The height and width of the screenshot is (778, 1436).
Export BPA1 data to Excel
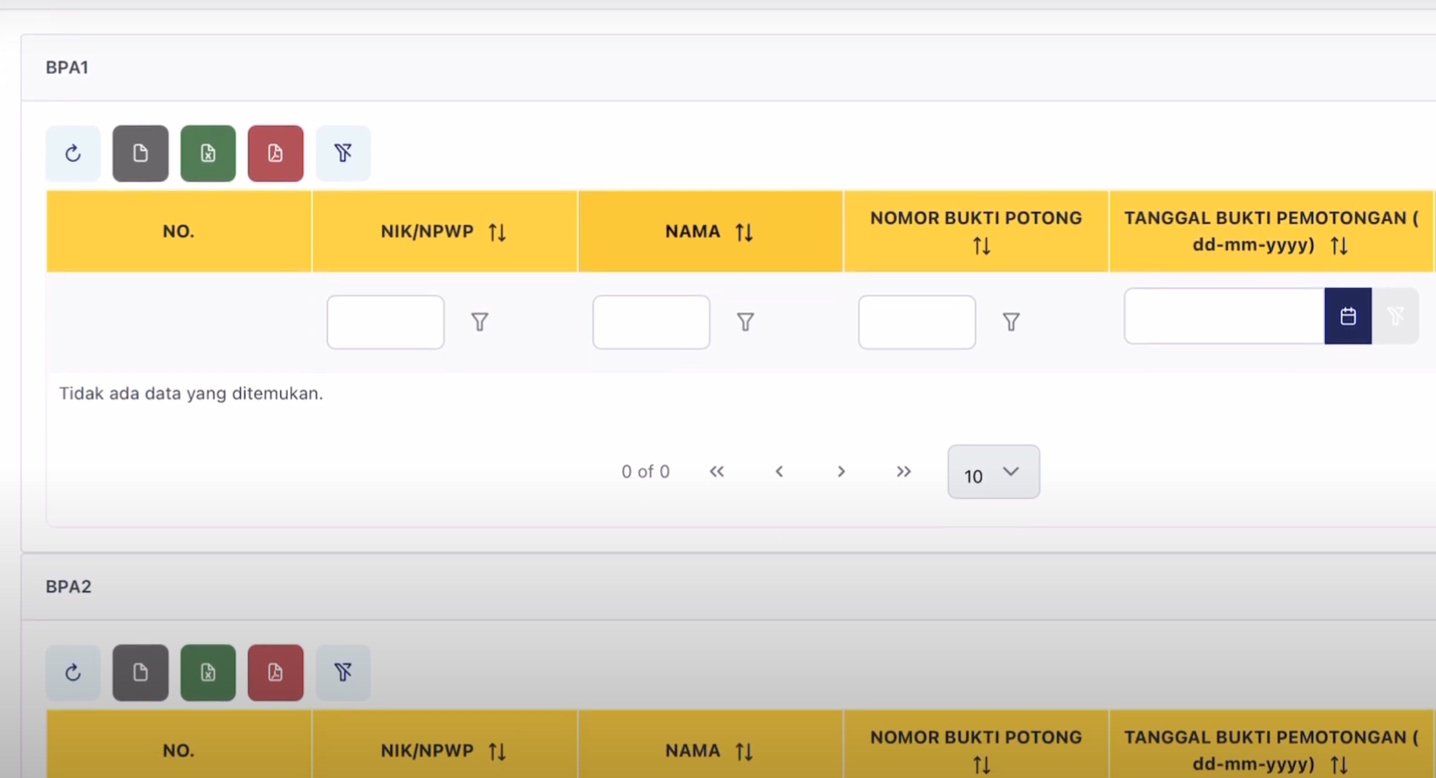(208, 153)
